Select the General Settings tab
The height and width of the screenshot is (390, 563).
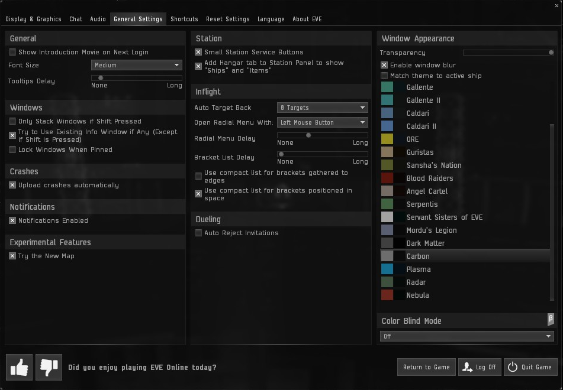[139, 19]
